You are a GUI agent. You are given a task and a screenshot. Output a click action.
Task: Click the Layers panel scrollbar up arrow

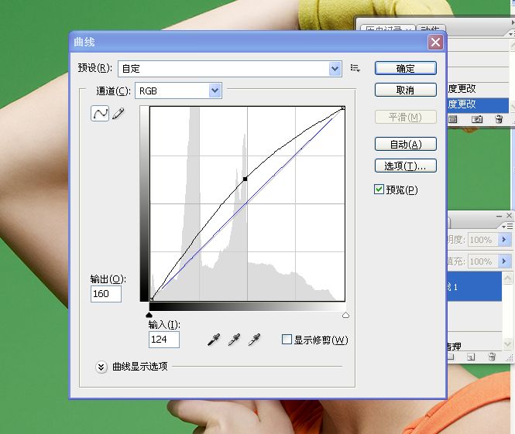click(507, 279)
